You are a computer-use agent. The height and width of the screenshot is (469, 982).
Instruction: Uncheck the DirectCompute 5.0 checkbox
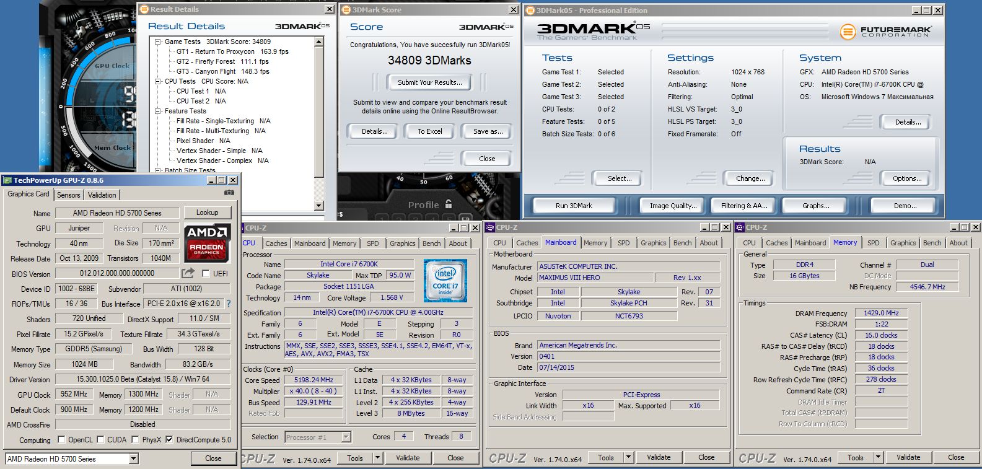point(169,440)
